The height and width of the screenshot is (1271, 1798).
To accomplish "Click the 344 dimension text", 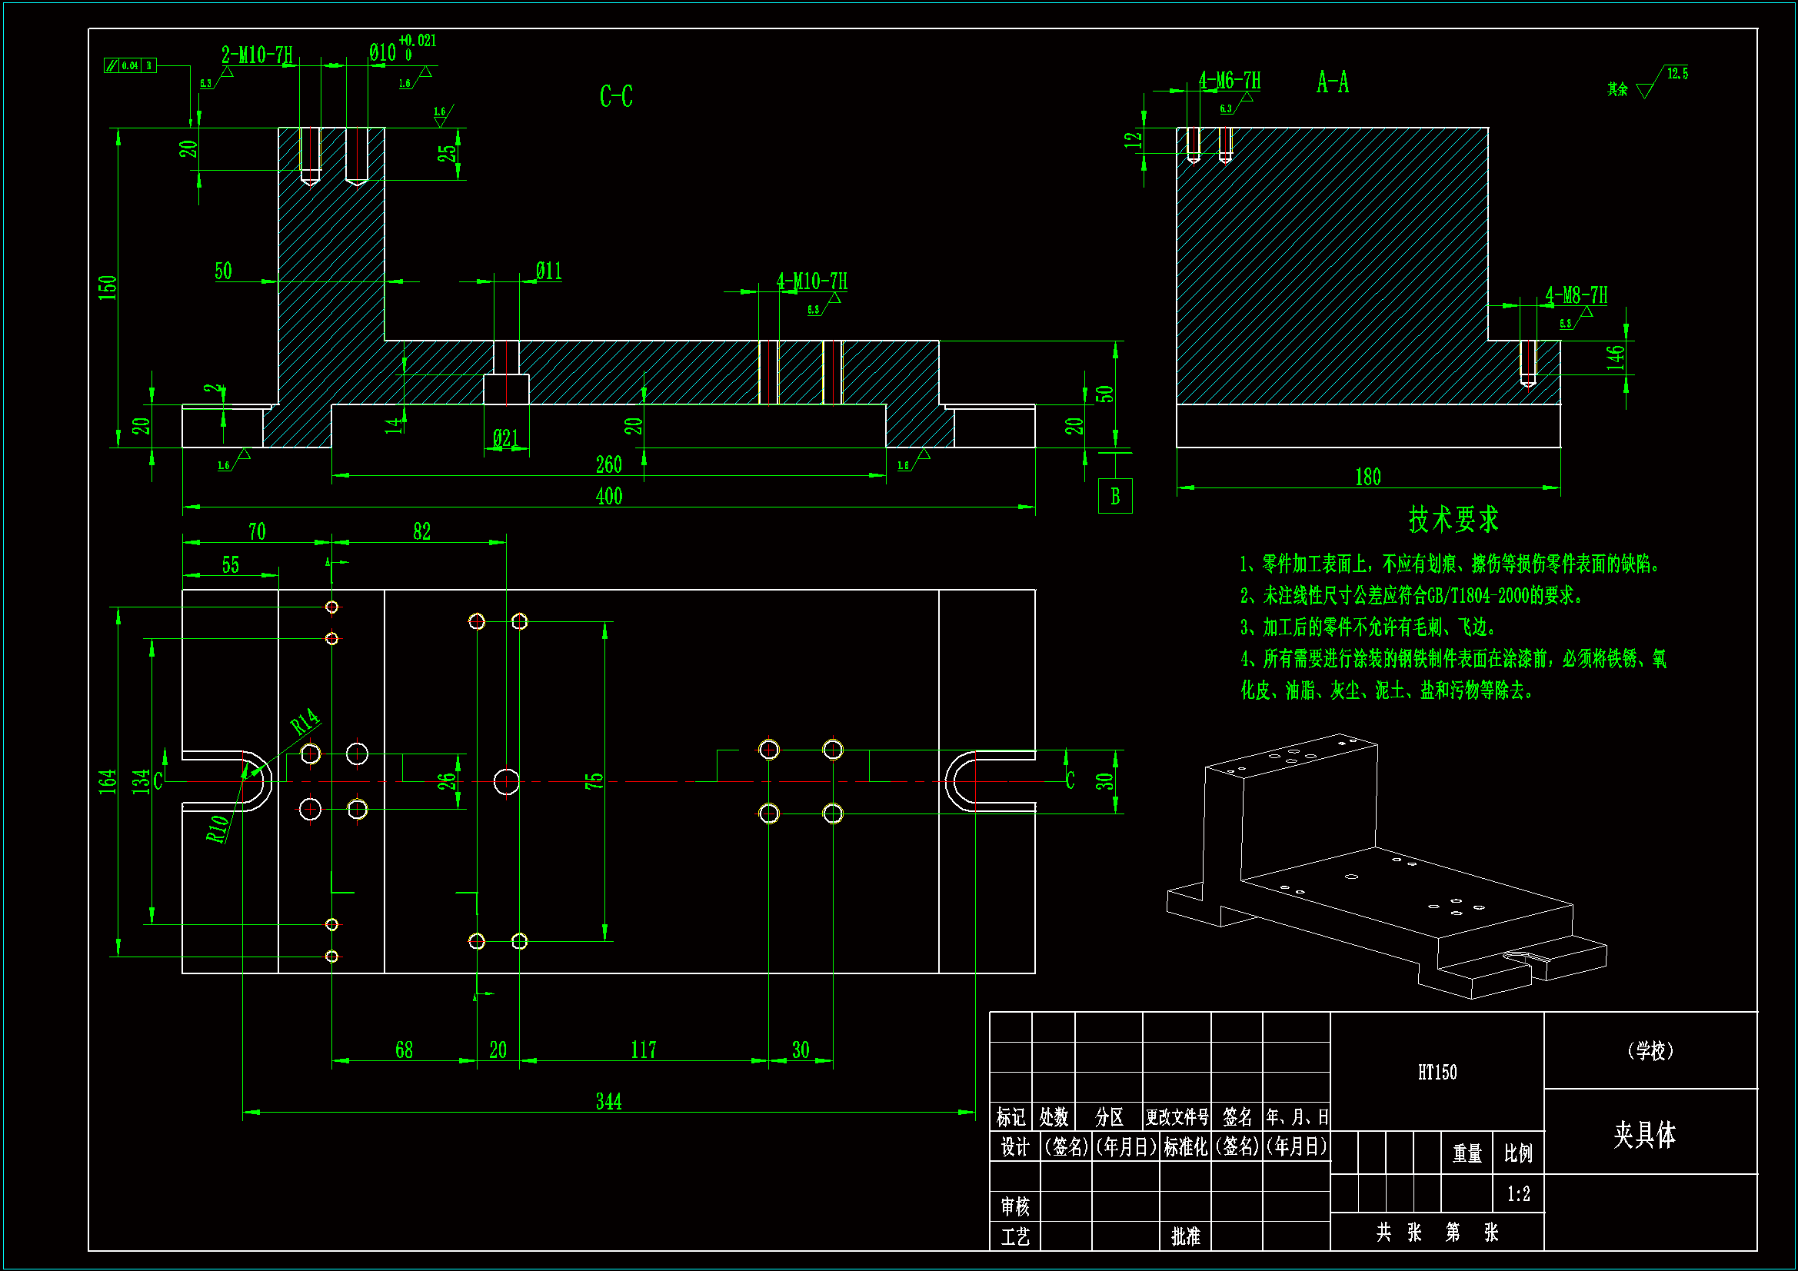I will 608,1102.
